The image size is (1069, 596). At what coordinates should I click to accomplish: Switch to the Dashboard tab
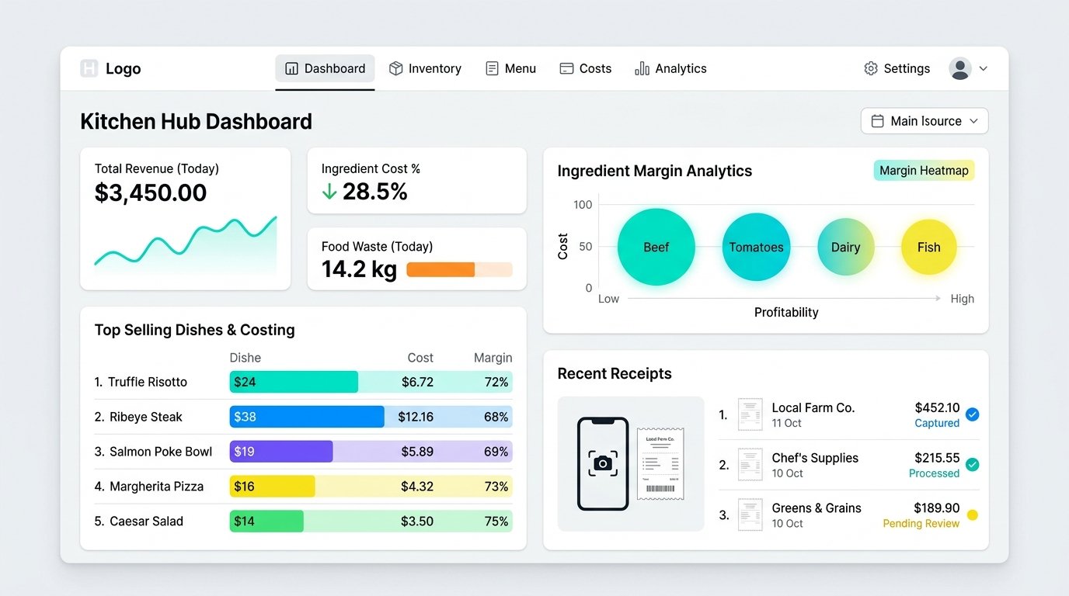pos(325,68)
